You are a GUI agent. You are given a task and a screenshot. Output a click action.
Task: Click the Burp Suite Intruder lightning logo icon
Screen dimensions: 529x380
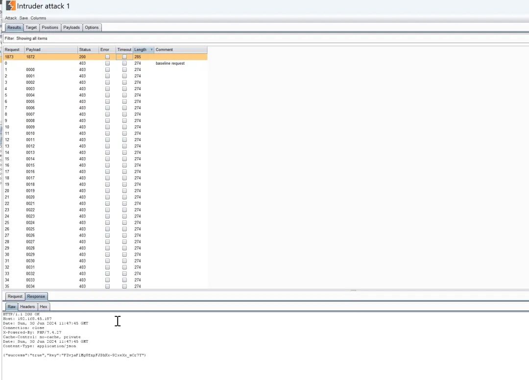click(x=11, y=5)
